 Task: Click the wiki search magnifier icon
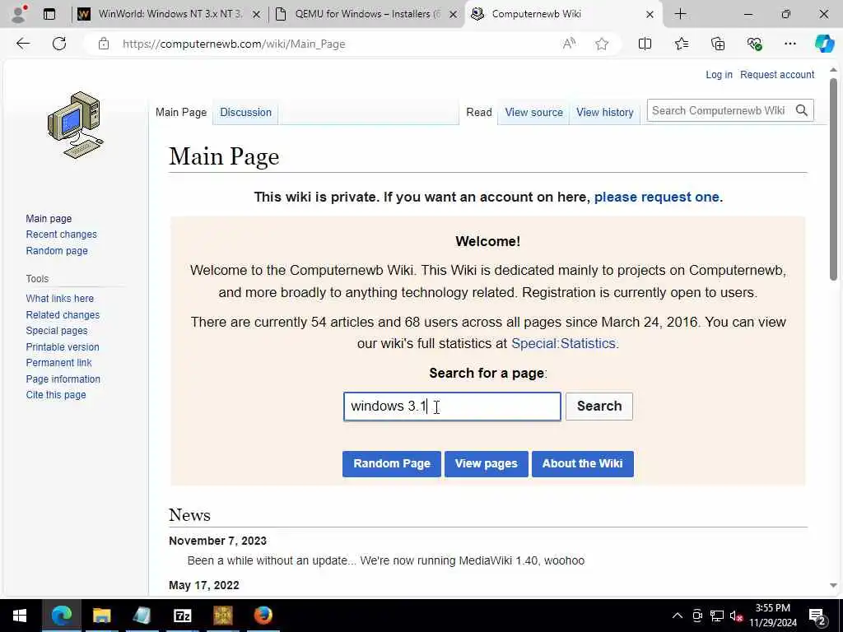click(802, 111)
